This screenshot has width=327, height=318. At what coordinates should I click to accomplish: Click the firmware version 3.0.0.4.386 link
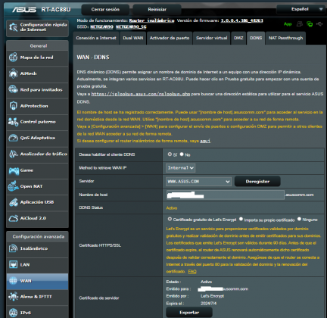tap(241, 20)
